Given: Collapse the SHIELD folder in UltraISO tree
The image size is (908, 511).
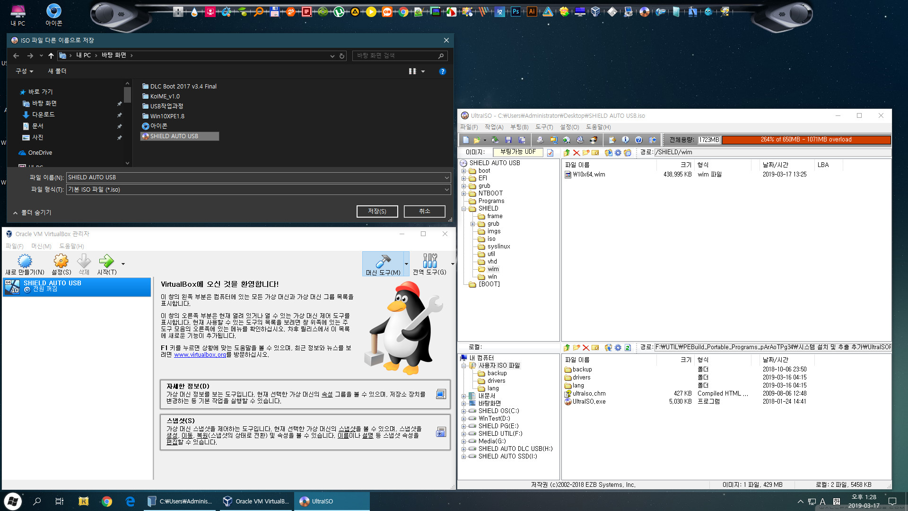Looking at the screenshot, I should click(x=464, y=209).
